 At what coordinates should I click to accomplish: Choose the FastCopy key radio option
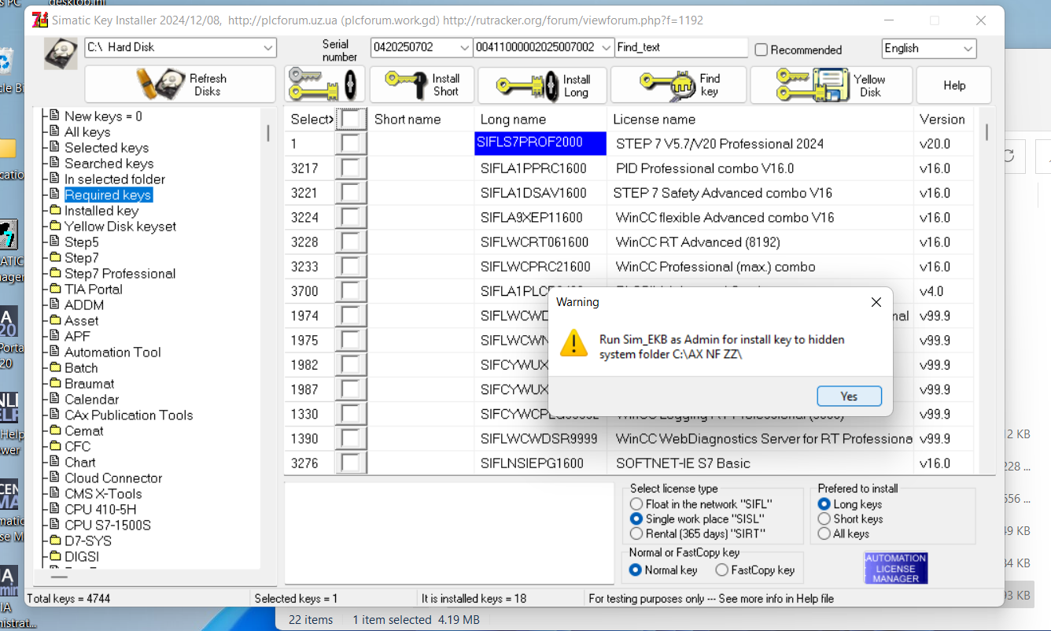(721, 570)
